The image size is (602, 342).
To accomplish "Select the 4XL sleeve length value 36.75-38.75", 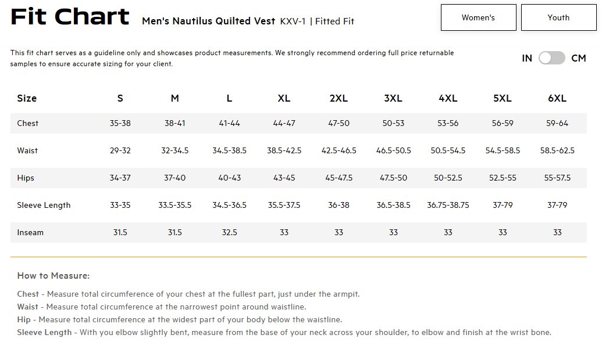I will [x=448, y=205].
